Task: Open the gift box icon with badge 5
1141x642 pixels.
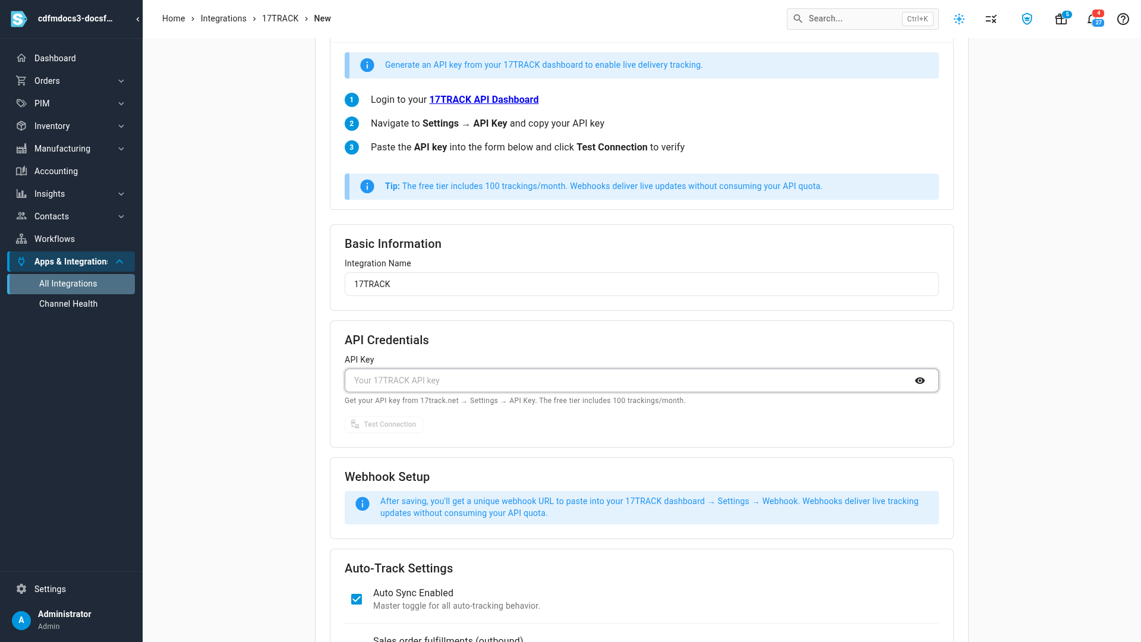Action: [1061, 19]
